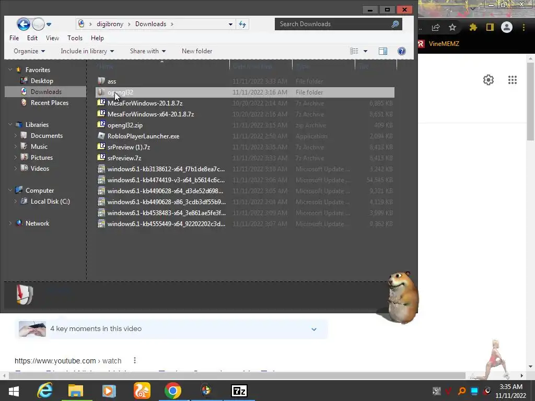Open more options beside youtube.com result
Viewport: 535px width, 401px height.
pyautogui.click(x=135, y=360)
